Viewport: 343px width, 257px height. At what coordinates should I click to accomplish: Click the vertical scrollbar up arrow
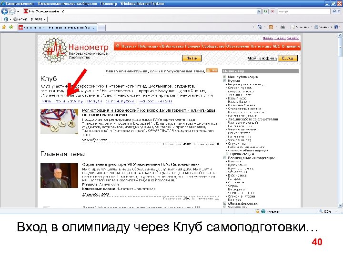coord(340,35)
